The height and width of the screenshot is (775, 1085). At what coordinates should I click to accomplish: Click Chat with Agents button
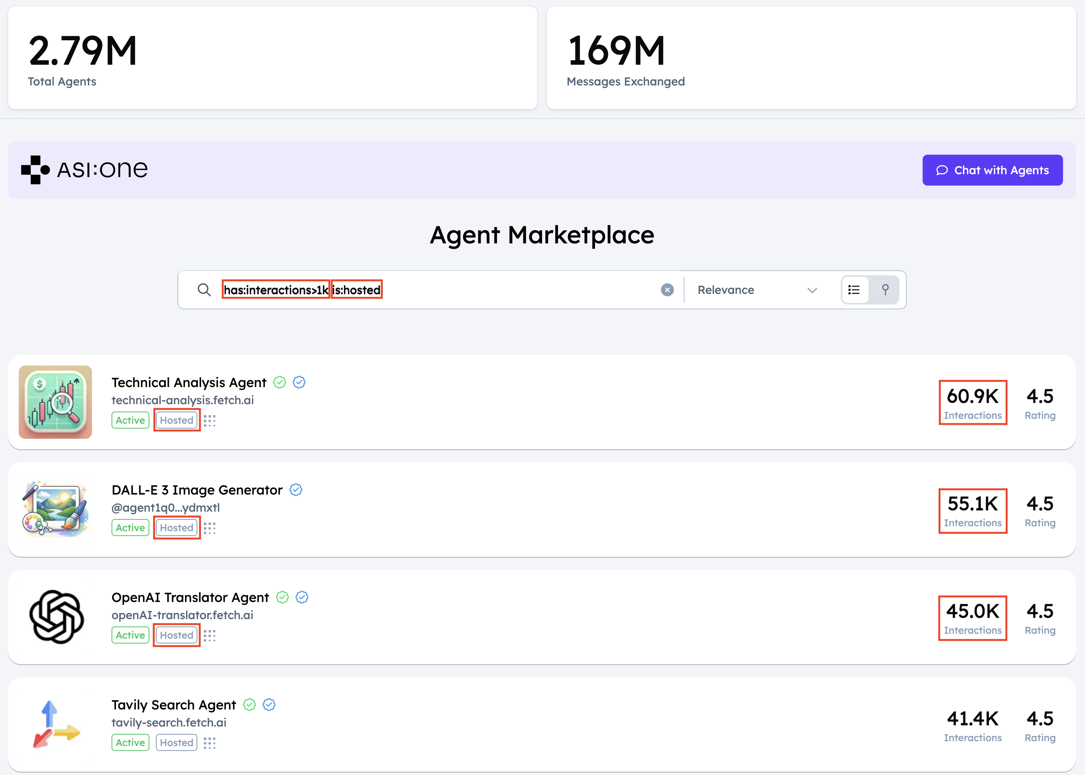click(x=992, y=171)
